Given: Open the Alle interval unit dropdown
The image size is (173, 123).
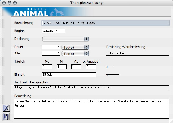Looking at the screenshot, I should [x=75, y=53].
